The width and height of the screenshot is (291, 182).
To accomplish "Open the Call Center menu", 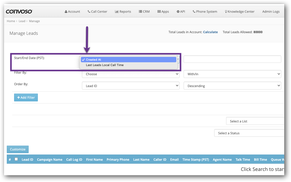I will click(97, 12).
